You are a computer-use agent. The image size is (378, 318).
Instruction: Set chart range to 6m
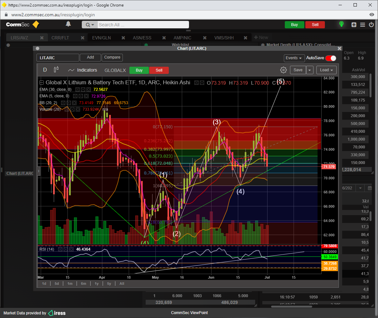point(84,284)
